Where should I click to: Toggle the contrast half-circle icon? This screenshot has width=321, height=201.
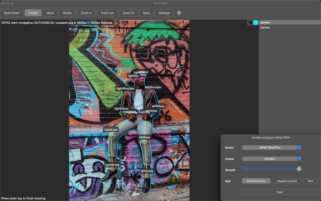click(250, 22)
